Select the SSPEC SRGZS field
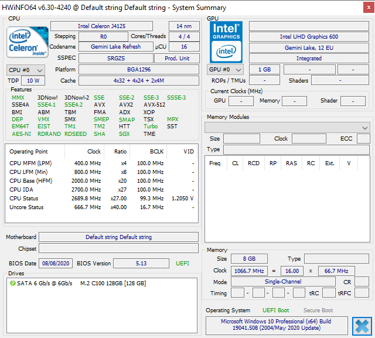Viewport: 375px width, 338px height. (116, 59)
